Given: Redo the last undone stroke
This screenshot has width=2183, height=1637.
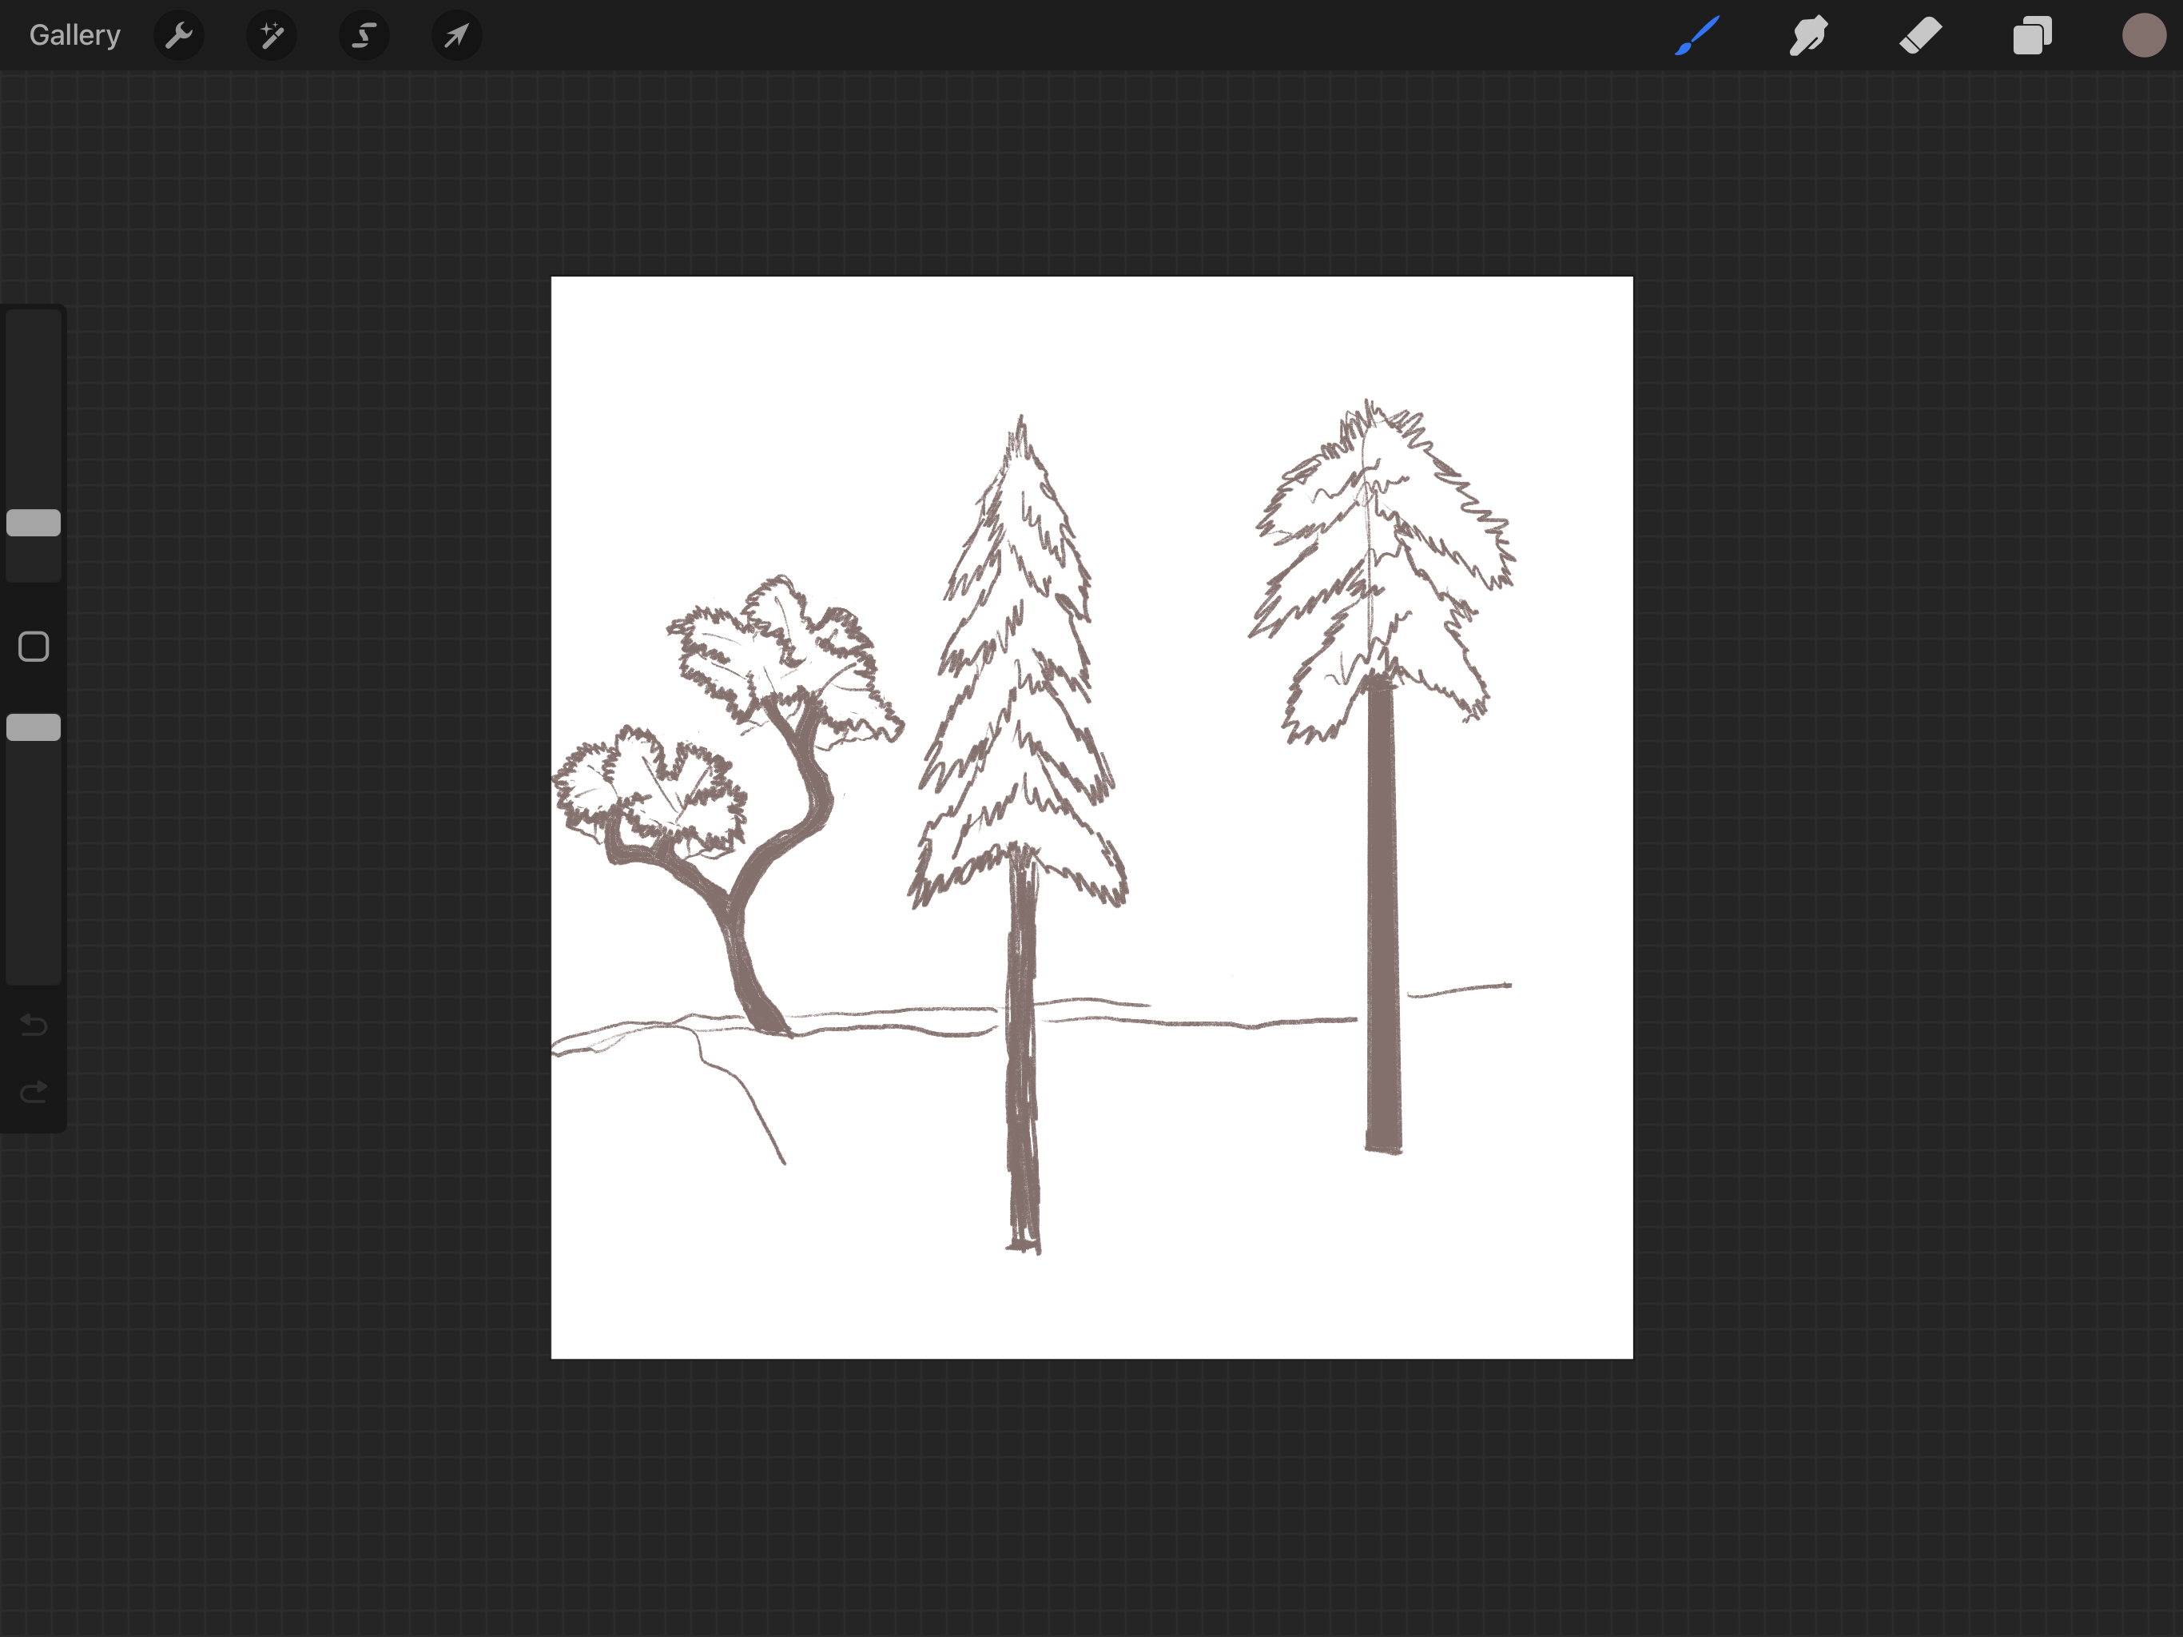Looking at the screenshot, I should click(x=34, y=1092).
